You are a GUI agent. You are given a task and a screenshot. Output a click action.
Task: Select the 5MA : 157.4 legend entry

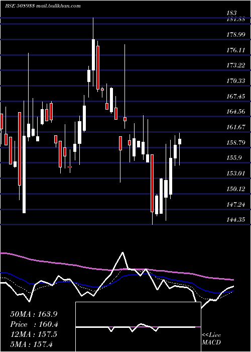[x=32, y=344]
